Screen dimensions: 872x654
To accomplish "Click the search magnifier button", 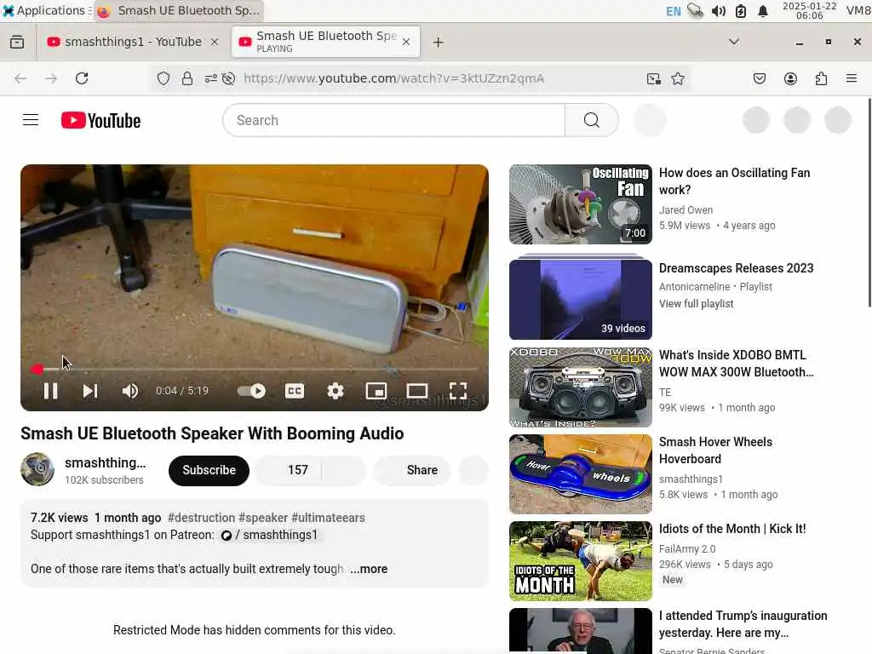I will tap(592, 120).
